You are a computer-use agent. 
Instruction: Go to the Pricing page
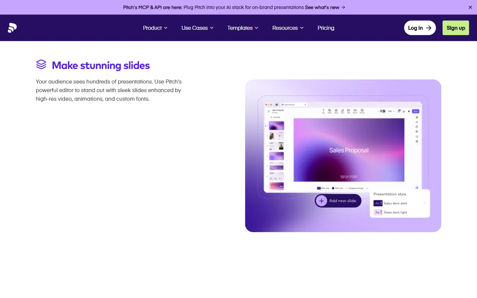point(326,28)
